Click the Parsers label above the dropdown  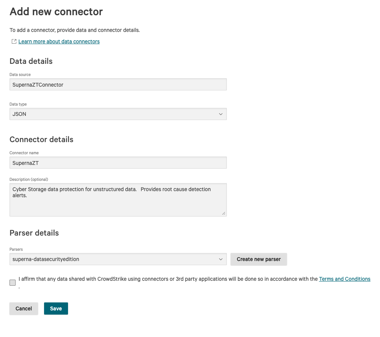coord(16,250)
